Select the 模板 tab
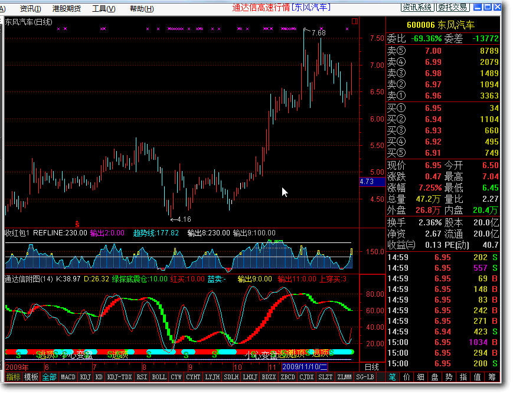Image resolution: width=513 pixels, height=394 pixels. tap(31, 377)
